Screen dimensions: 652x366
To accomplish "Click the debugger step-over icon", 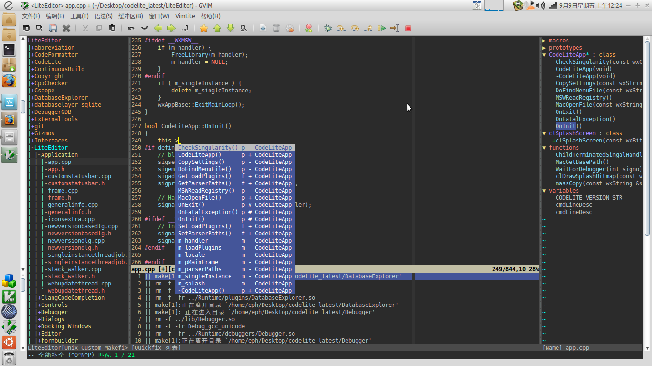I will (x=355, y=28).
